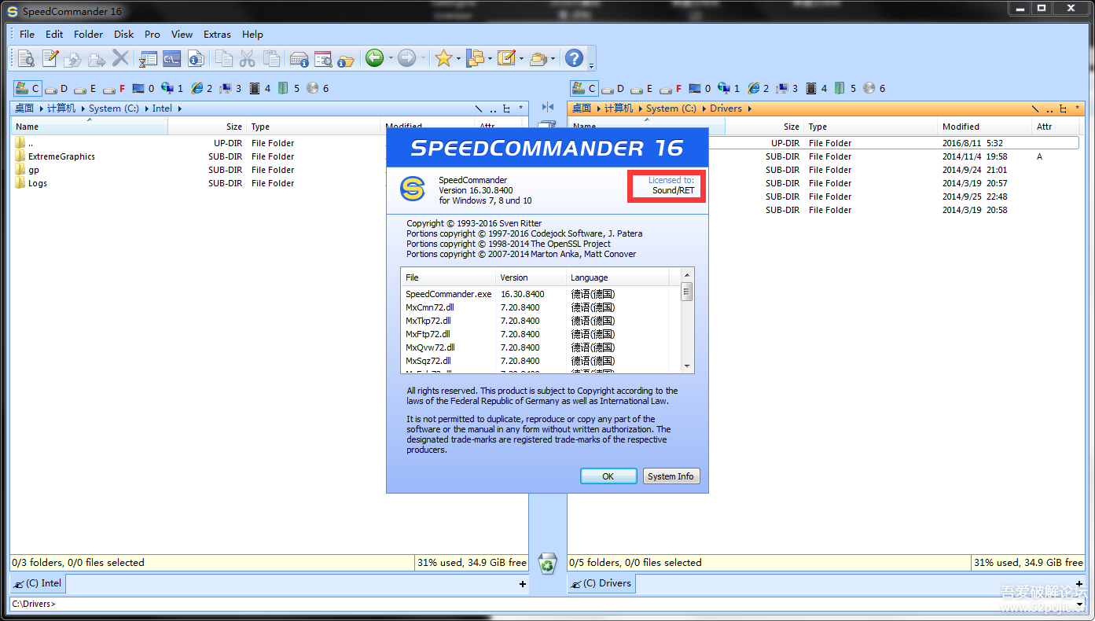1095x621 pixels.
Task: Expand the Favorites star dropdown arrow
Action: click(458, 58)
